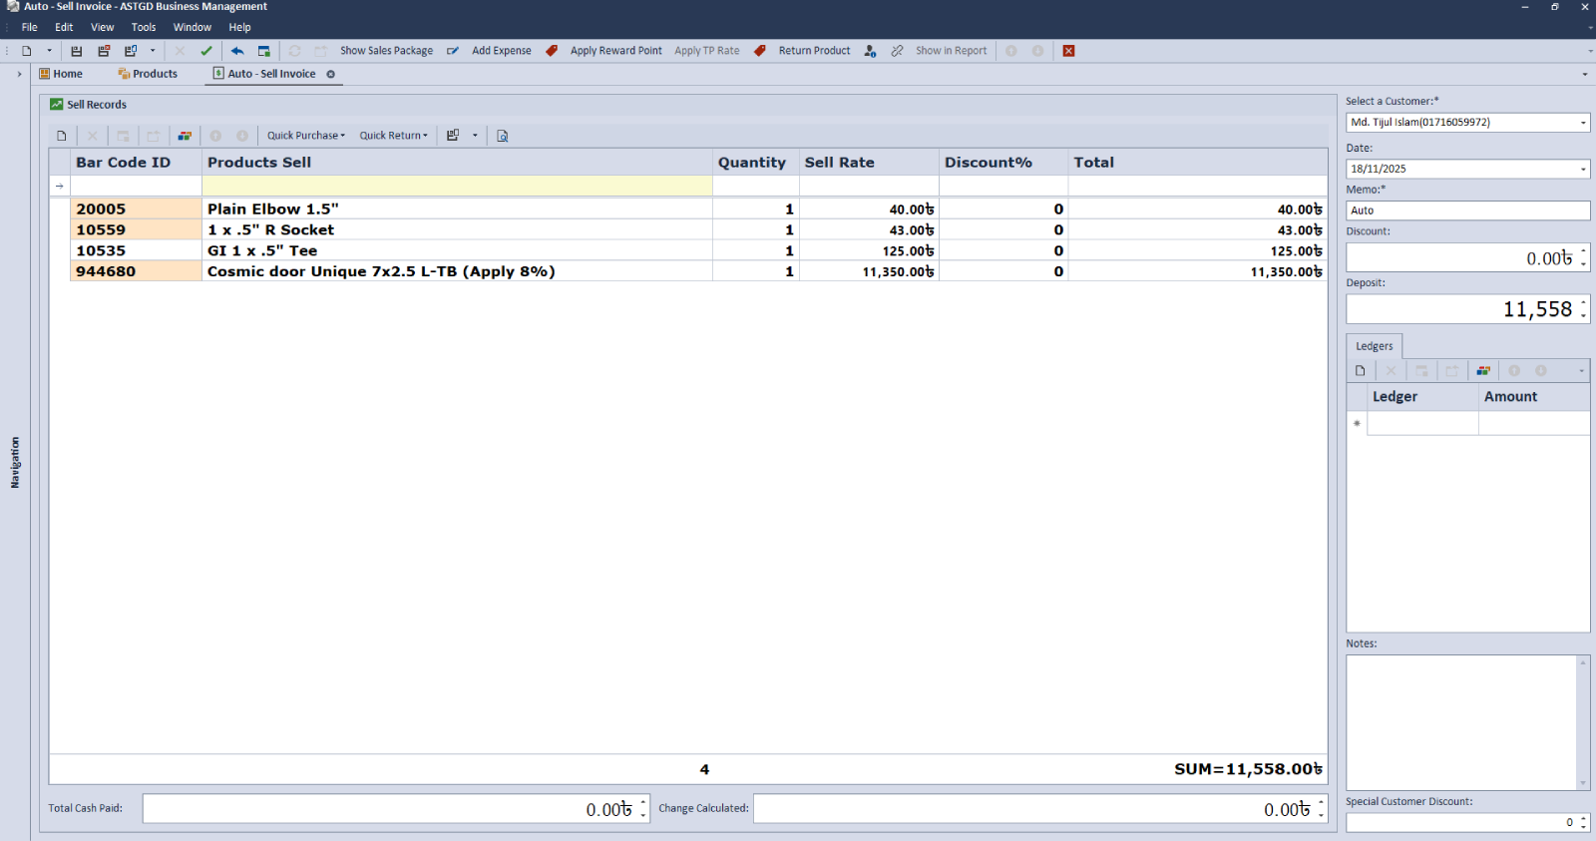Click the 11,350.00 sell rate cell
Screen dimensions: 1596x841
869,271
